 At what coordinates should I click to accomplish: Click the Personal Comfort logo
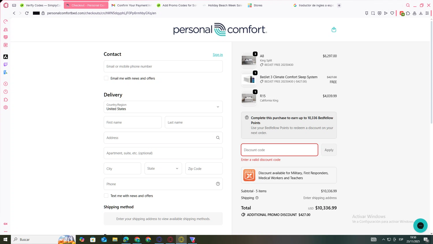pyautogui.click(x=220, y=29)
